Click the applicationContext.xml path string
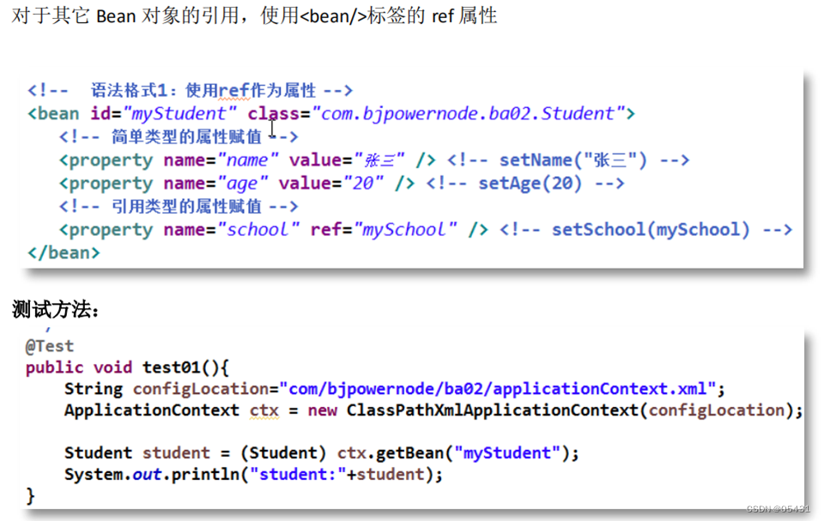 [498, 389]
